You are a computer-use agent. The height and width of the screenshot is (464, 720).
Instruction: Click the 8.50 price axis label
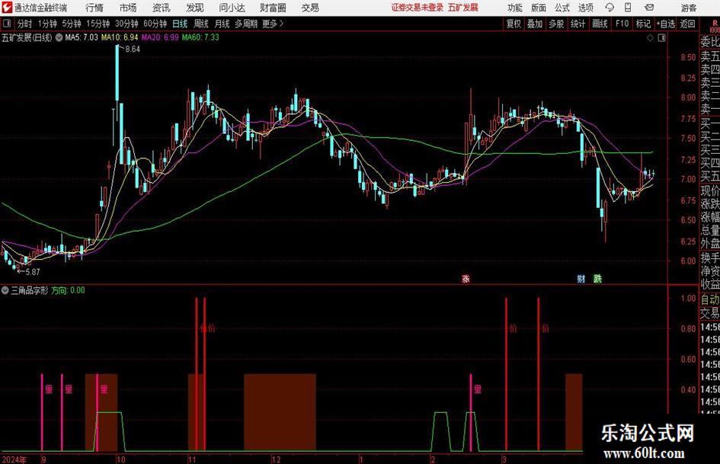click(x=688, y=57)
